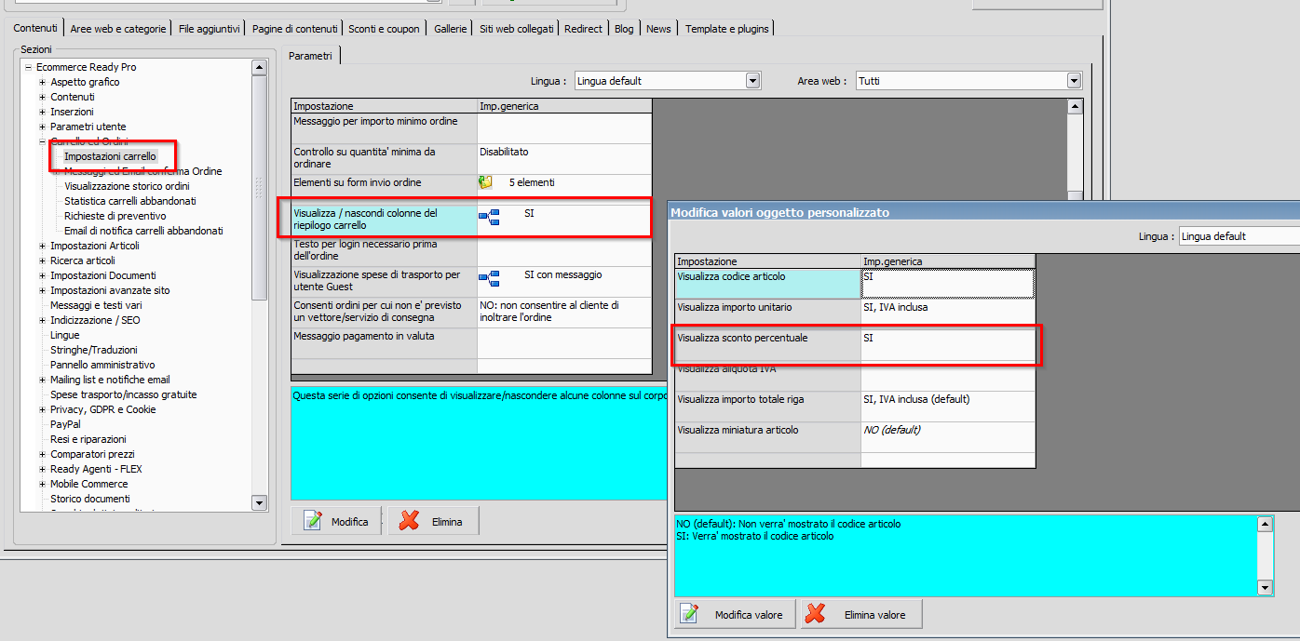Expand the Indicizzazione / SEO node
The image size is (1300, 641).
pyautogui.click(x=42, y=320)
